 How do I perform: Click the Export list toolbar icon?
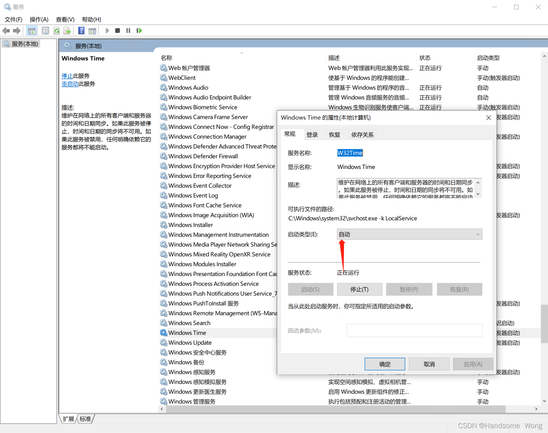pos(67,31)
